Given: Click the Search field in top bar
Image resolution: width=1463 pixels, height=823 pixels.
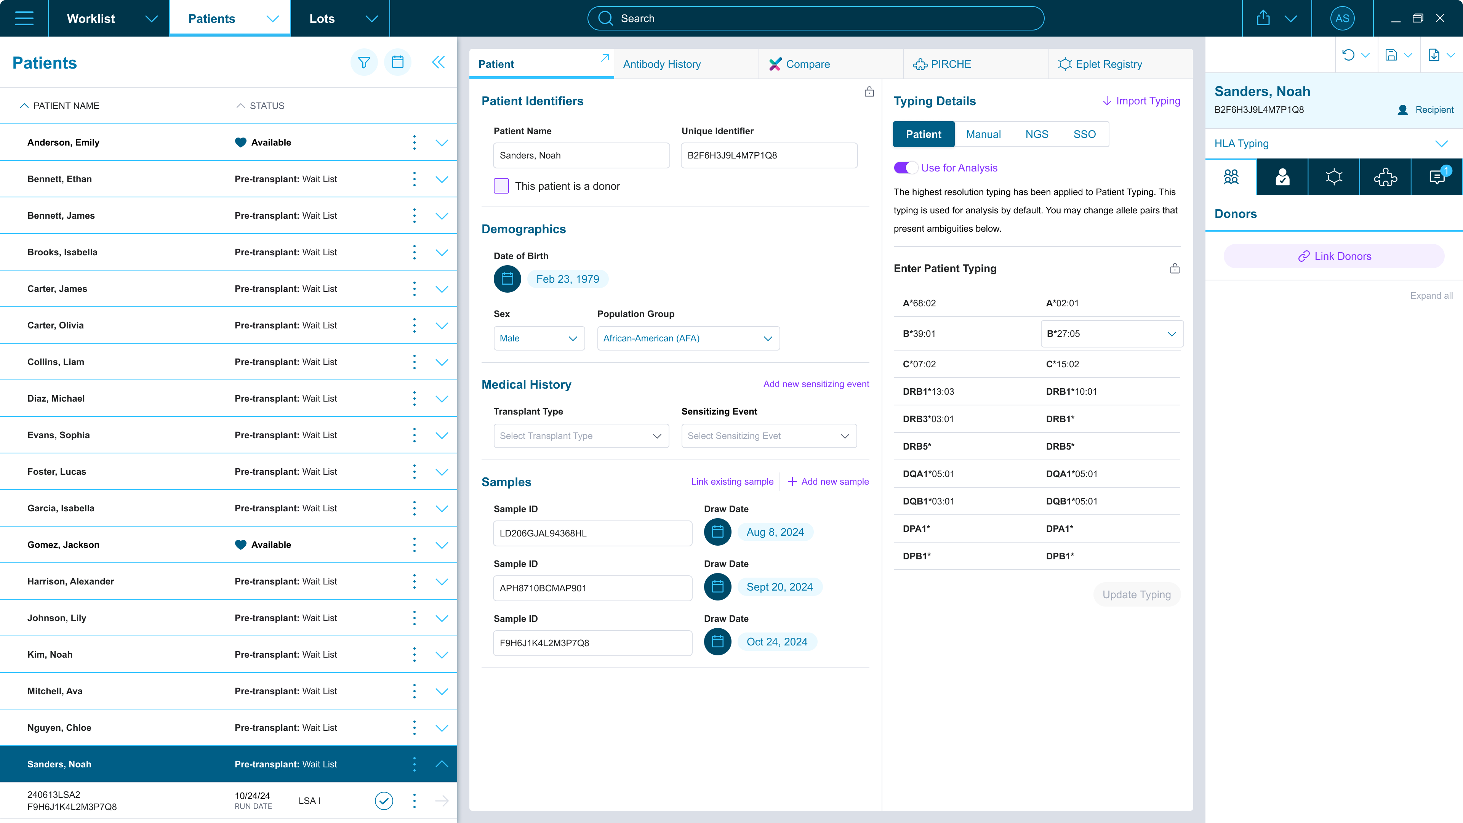Looking at the screenshot, I should click(816, 18).
